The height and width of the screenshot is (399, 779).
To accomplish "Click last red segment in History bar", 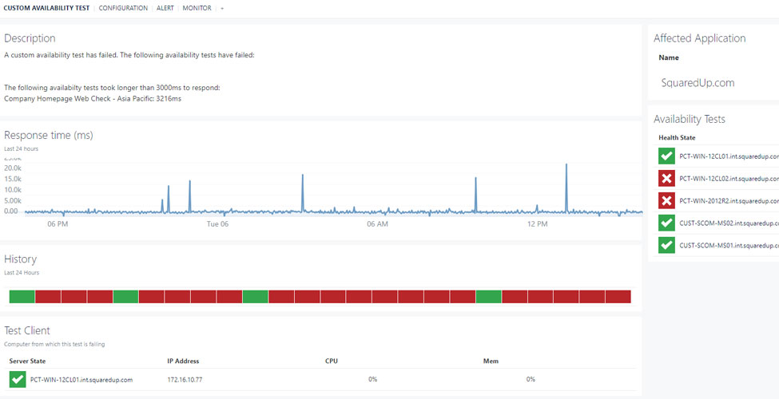I will [x=618, y=297].
